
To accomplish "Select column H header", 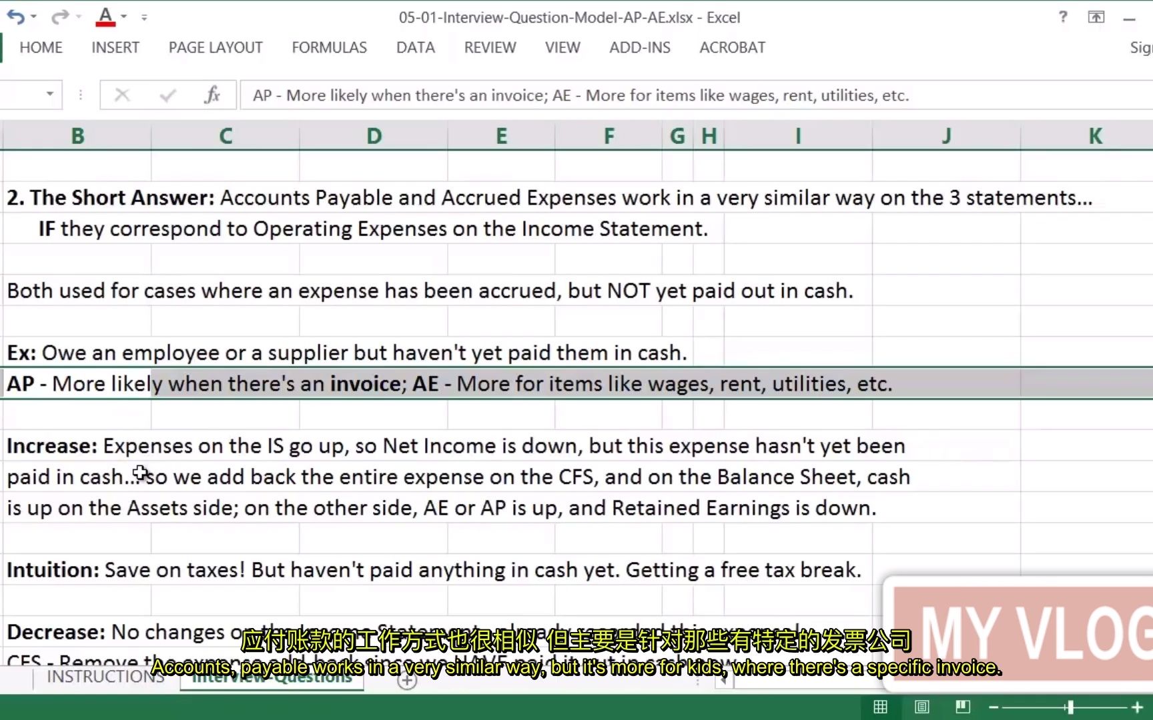I will (x=709, y=136).
